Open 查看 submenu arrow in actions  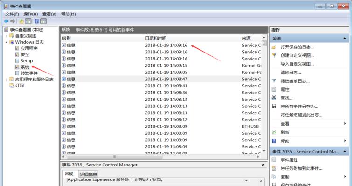click(x=345, y=124)
